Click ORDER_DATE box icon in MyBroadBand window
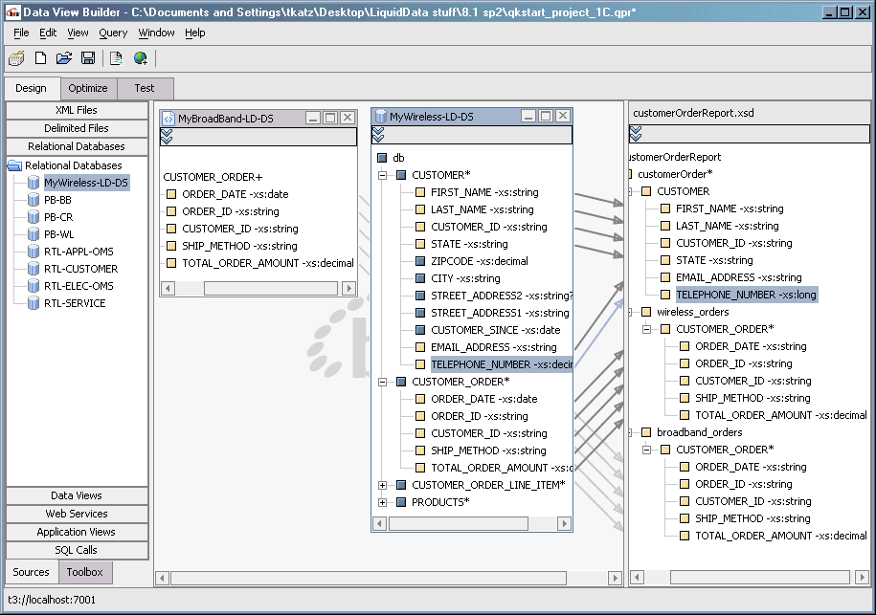The width and height of the screenshot is (876, 615). pos(171,194)
